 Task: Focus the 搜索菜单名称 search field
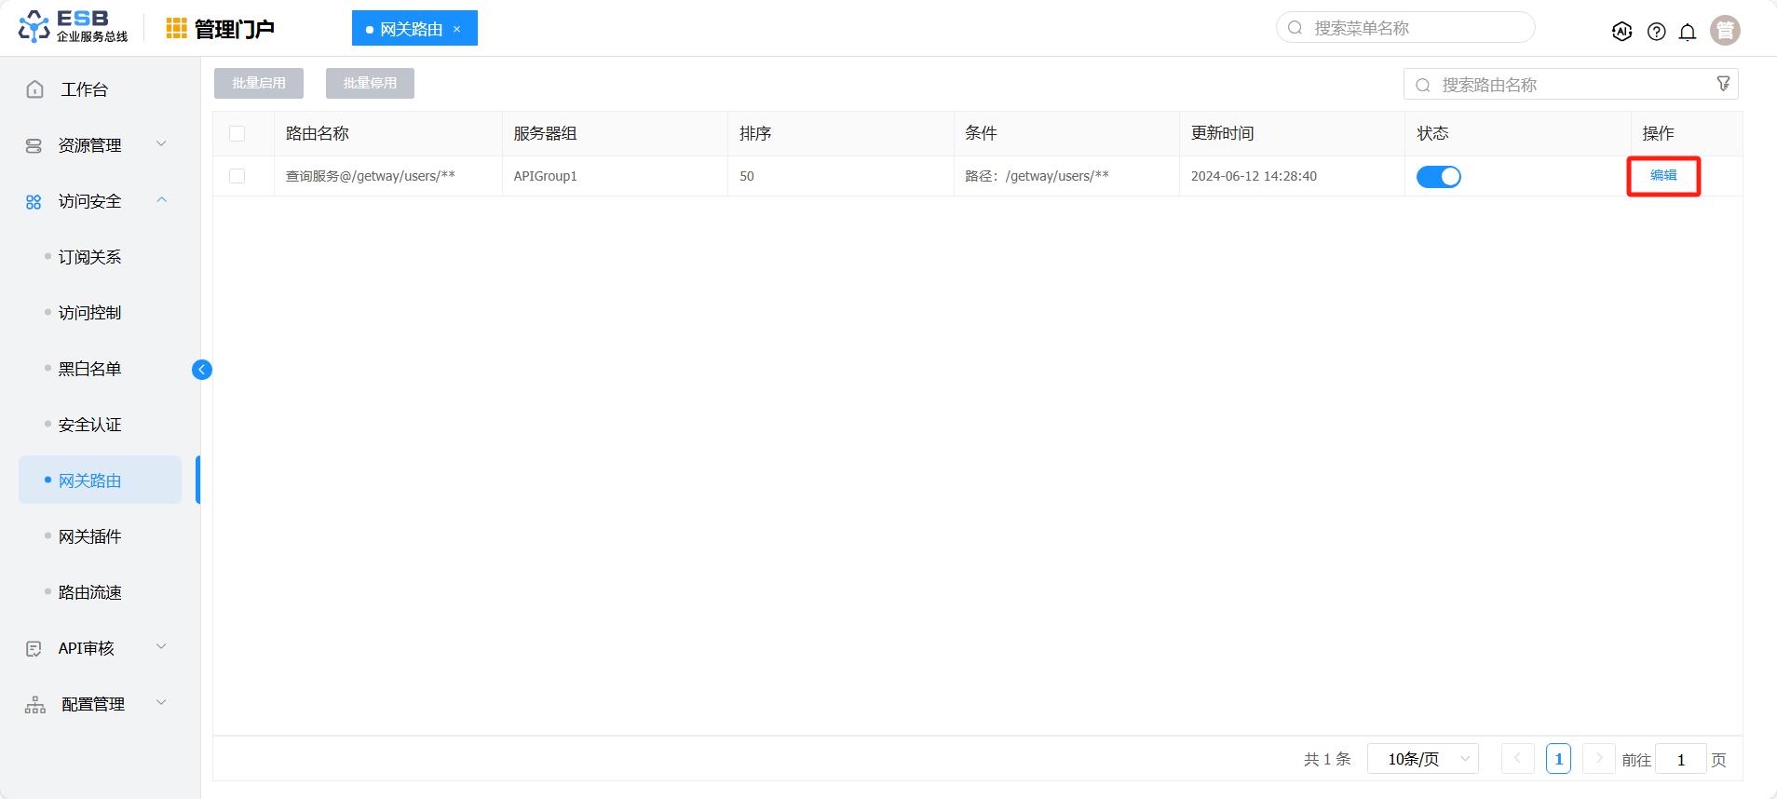coord(1405,28)
